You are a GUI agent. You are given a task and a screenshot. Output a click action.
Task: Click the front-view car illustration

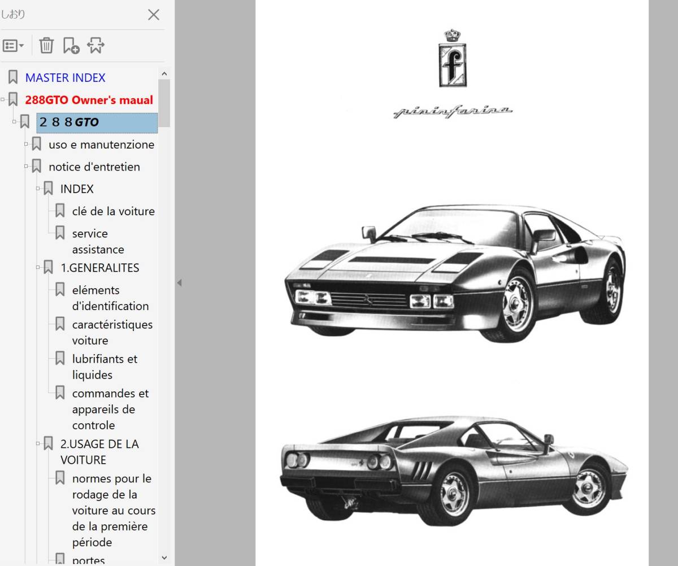[455, 273]
